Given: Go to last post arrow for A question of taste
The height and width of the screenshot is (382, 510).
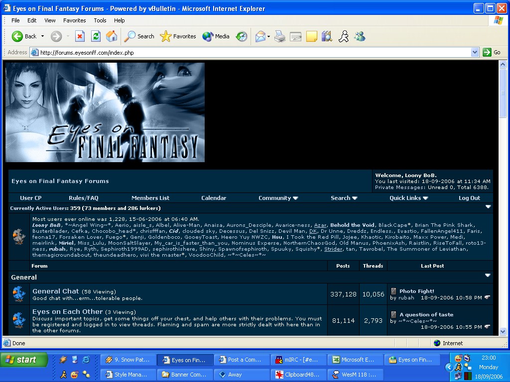Looking at the screenshot, I should [487, 326].
